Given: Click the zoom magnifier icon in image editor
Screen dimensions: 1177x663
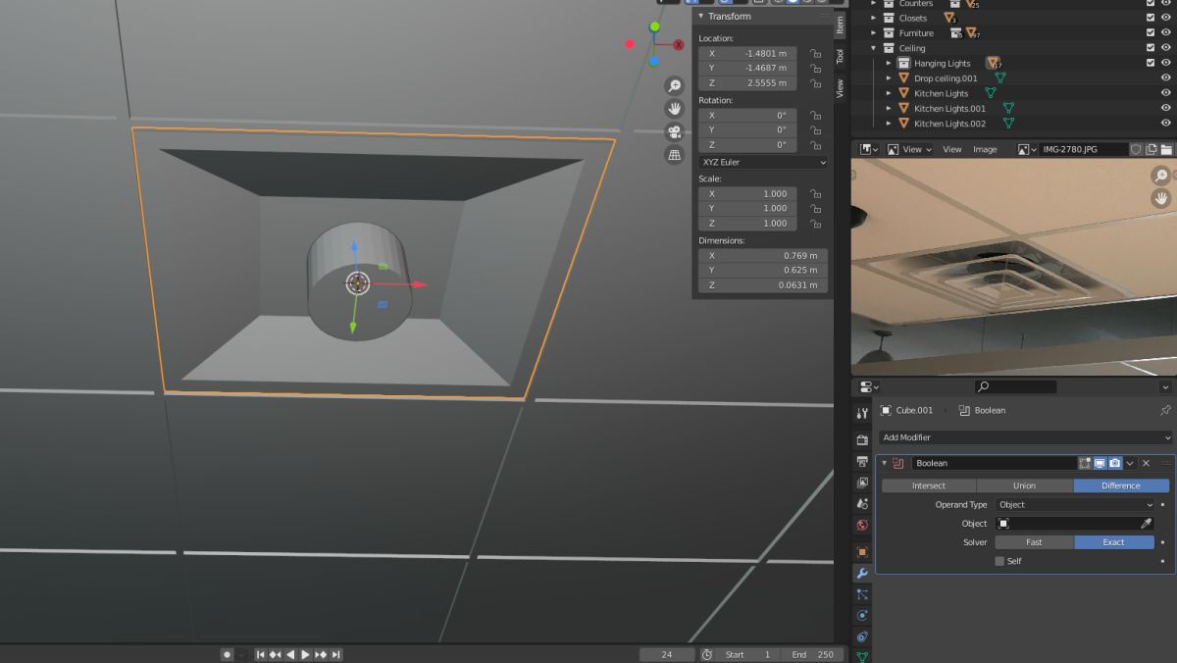Looking at the screenshot, I should (1161, 176).
